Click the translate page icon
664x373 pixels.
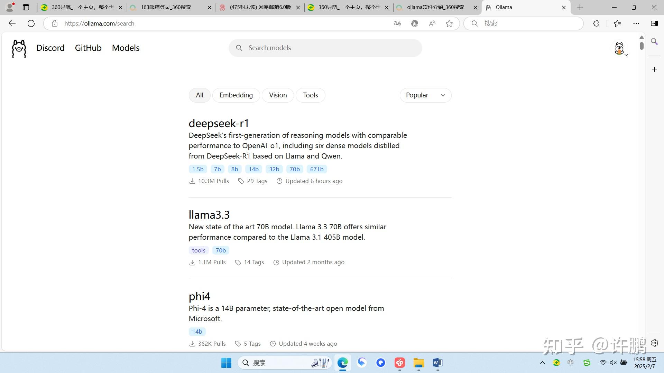[x=397, y=23]
